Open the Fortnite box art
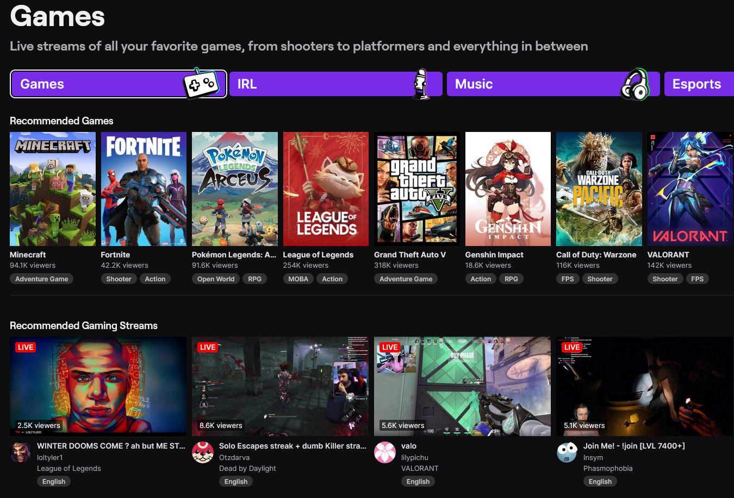The width and height of the screenshot is (734, 498). click(144, 189)
